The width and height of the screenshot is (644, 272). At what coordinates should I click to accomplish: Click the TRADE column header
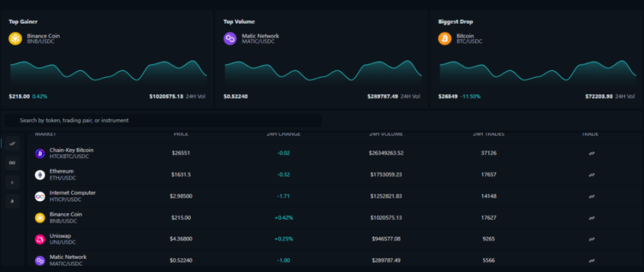(592, 134)
